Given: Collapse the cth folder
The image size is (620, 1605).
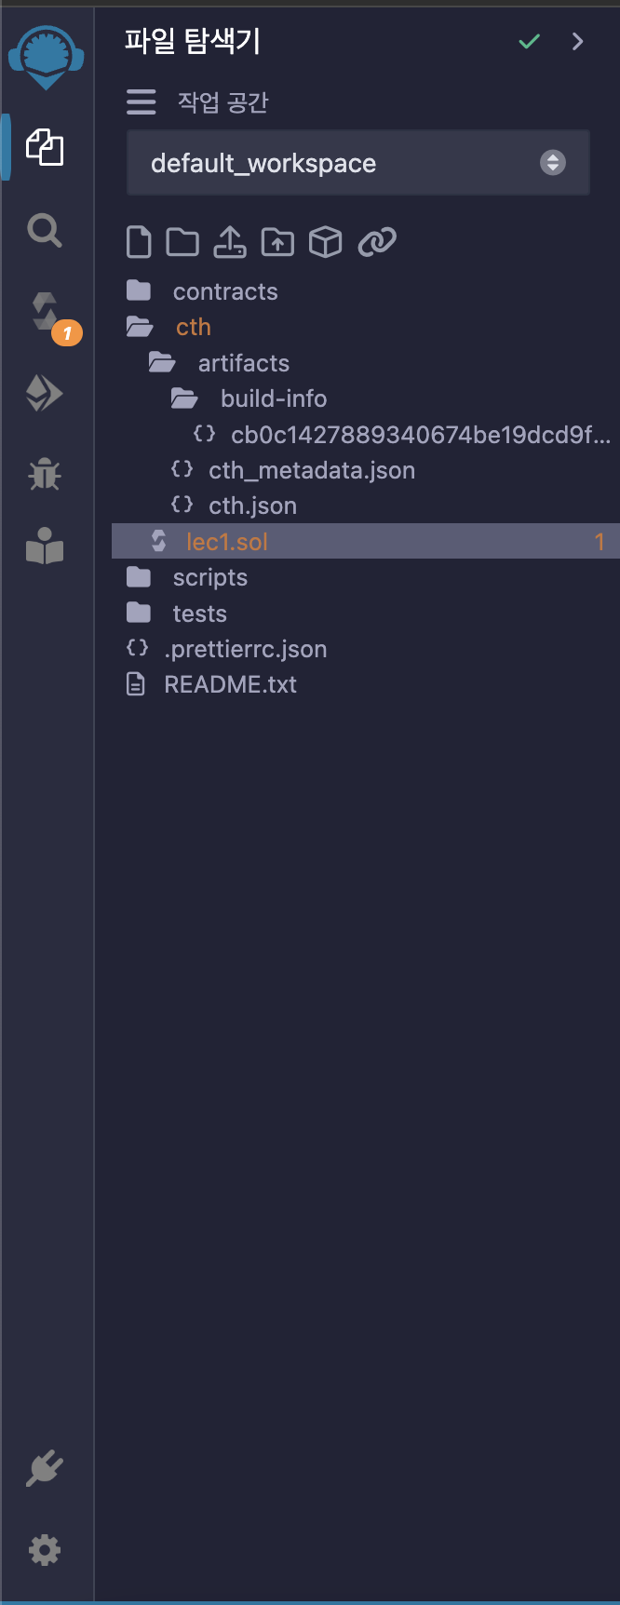Looking at the screenshot, I should [x=193, y=327].
